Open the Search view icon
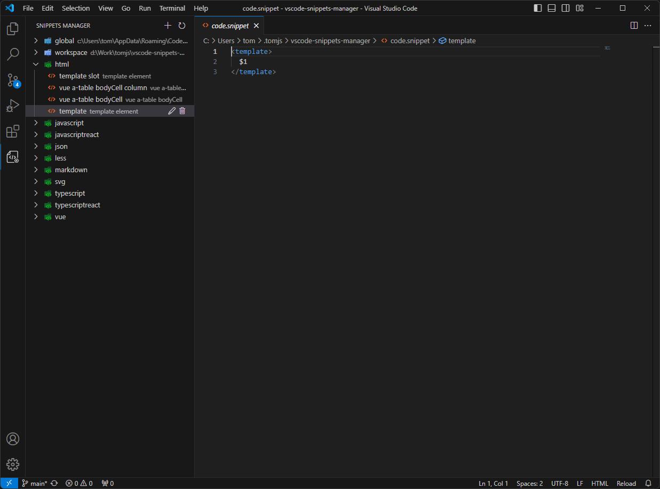This screenshot has width=660, height=489. click(13, 54)
